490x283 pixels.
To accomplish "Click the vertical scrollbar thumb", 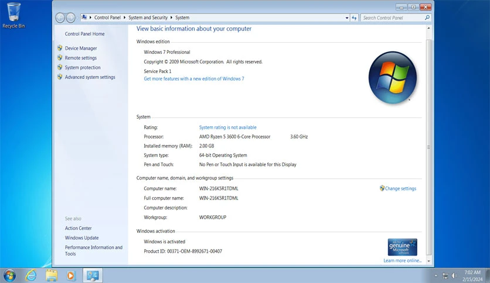I will (x=429, y=147).
